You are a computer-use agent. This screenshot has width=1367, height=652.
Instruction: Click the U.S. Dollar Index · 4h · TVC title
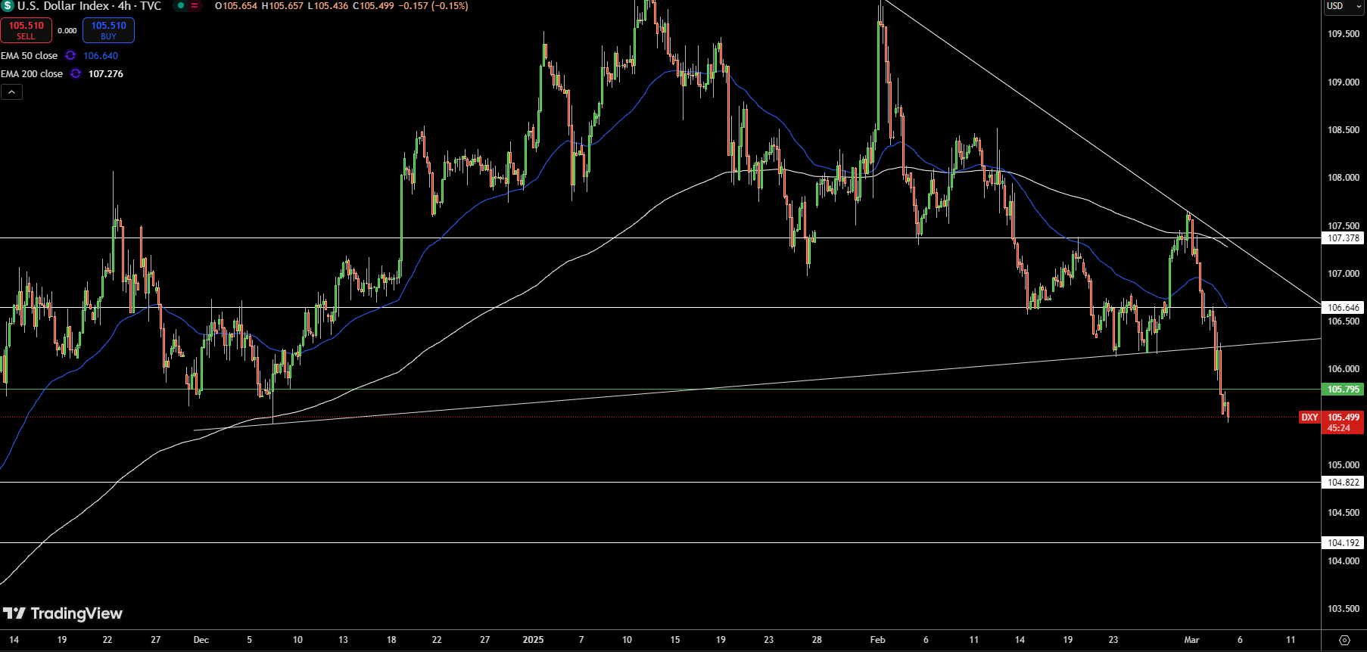[x=89, y=6]
